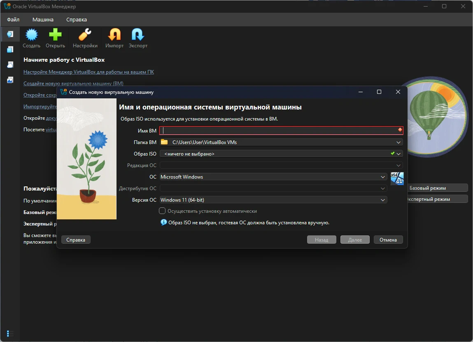
Task: Click the dialog heading Имя и операционная системы
Action: pyautogui.click(x=210, y=107)
